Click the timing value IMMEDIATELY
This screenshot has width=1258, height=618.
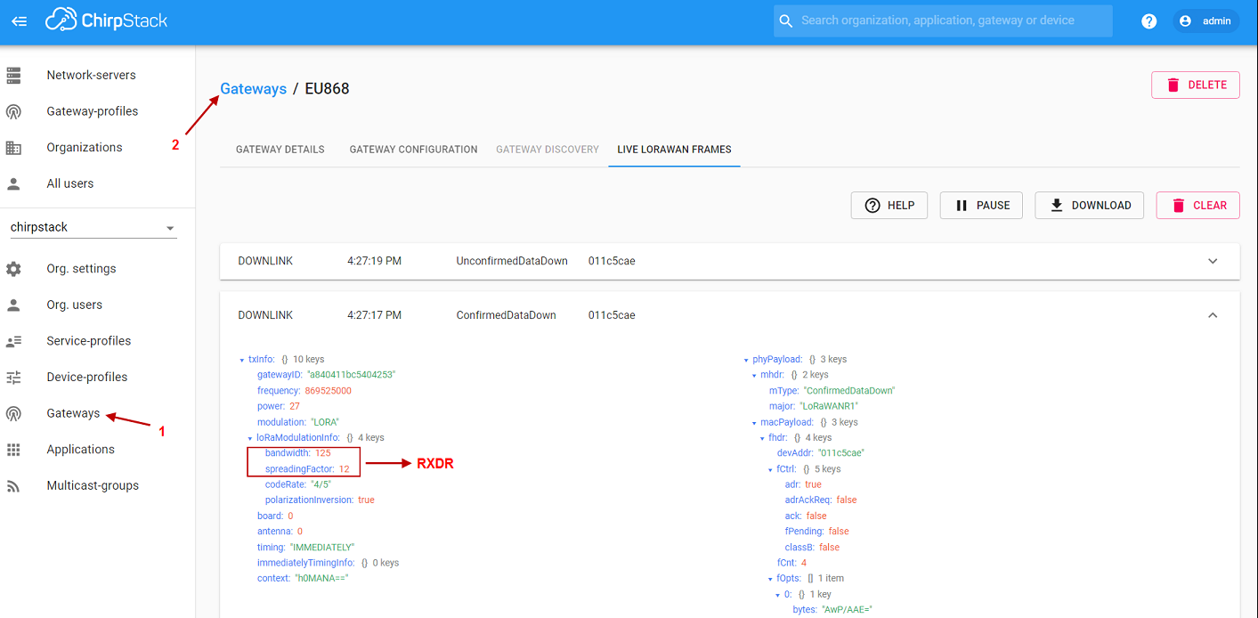click(321, 548)
